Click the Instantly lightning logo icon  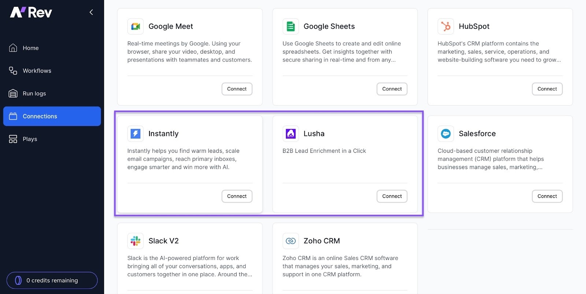pyautogui.click(x=136, y=133)
